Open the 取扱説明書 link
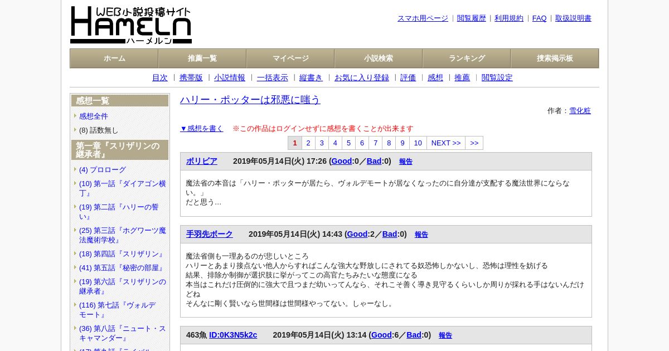Screen dimensions: 669x351 click(573, 18)
